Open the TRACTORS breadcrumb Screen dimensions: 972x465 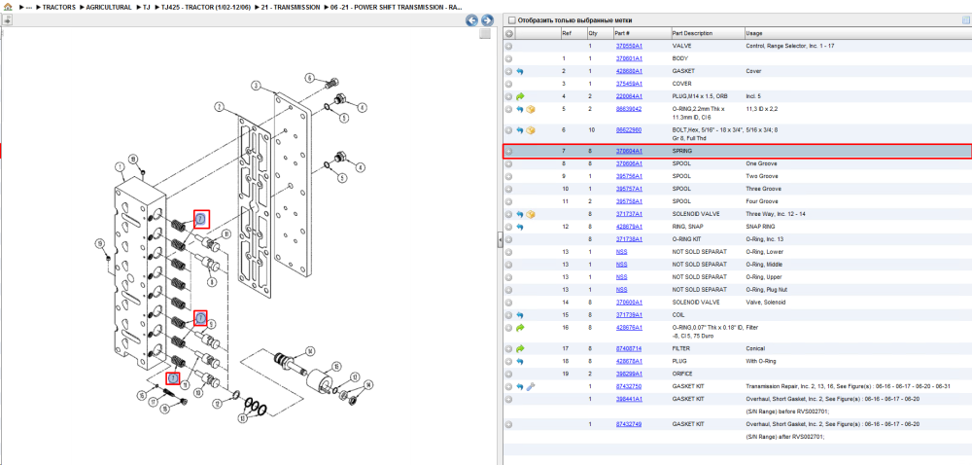click(x=59, y=8)
